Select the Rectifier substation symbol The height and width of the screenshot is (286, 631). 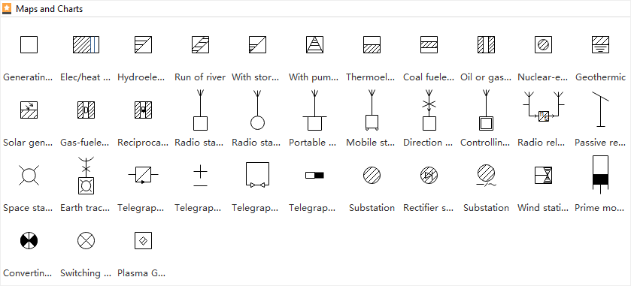click(x=429, y=175)
